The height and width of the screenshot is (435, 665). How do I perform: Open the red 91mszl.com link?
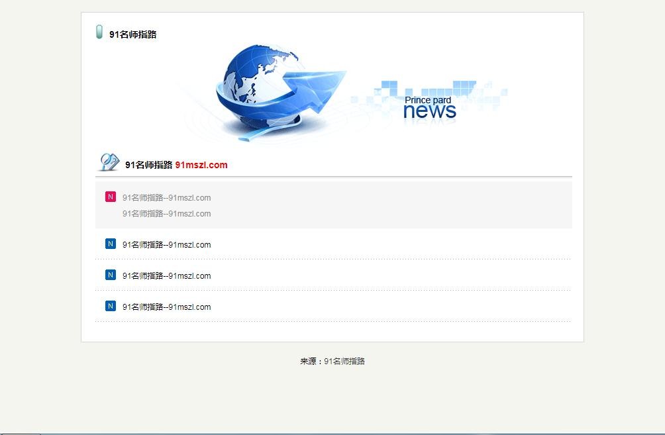(x=201, y=165)
